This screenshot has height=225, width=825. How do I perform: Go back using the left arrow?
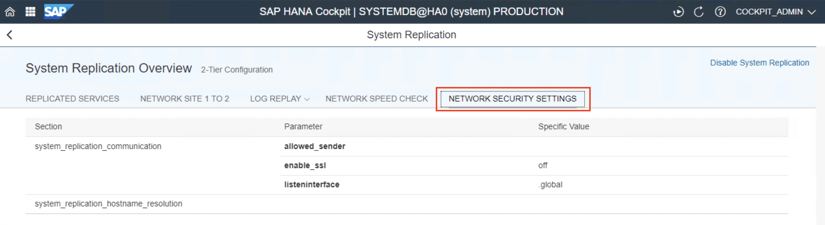pyautogui.click(x=10, y=35)
